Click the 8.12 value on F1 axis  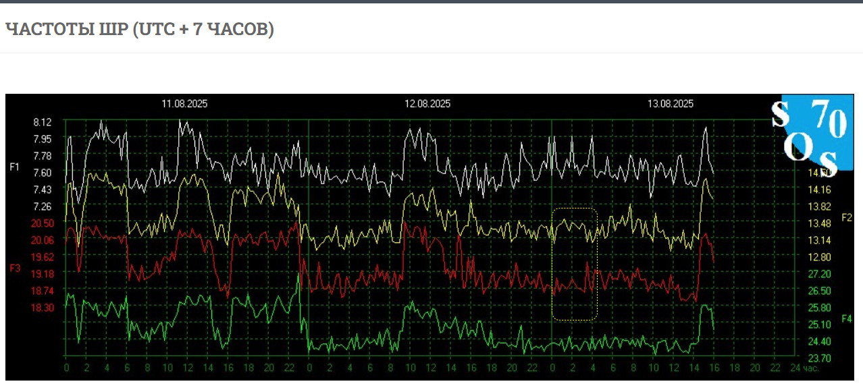click(x=42, y=122)
